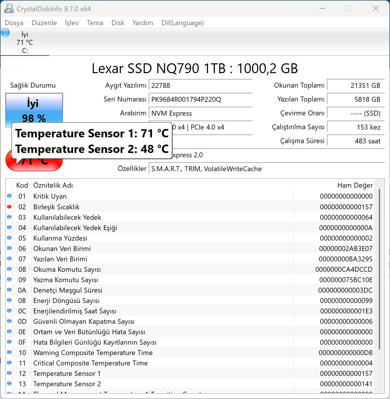Click the status dot for Enerji Döngüsü Sayısı
Image resolution: width=390 pixels, height=399 pixels.
(9, 300)
